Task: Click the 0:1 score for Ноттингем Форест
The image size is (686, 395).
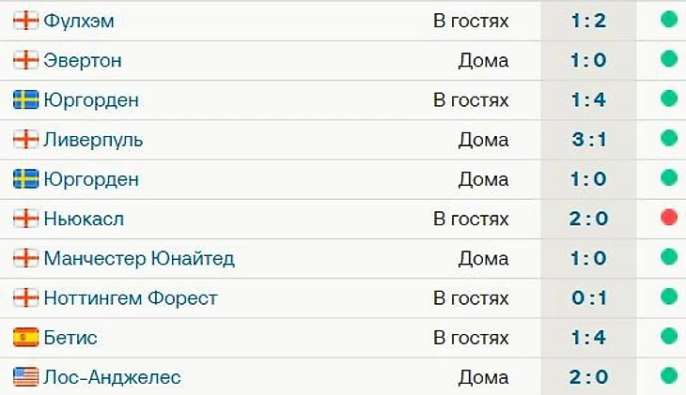Action: tap(589, 298)
